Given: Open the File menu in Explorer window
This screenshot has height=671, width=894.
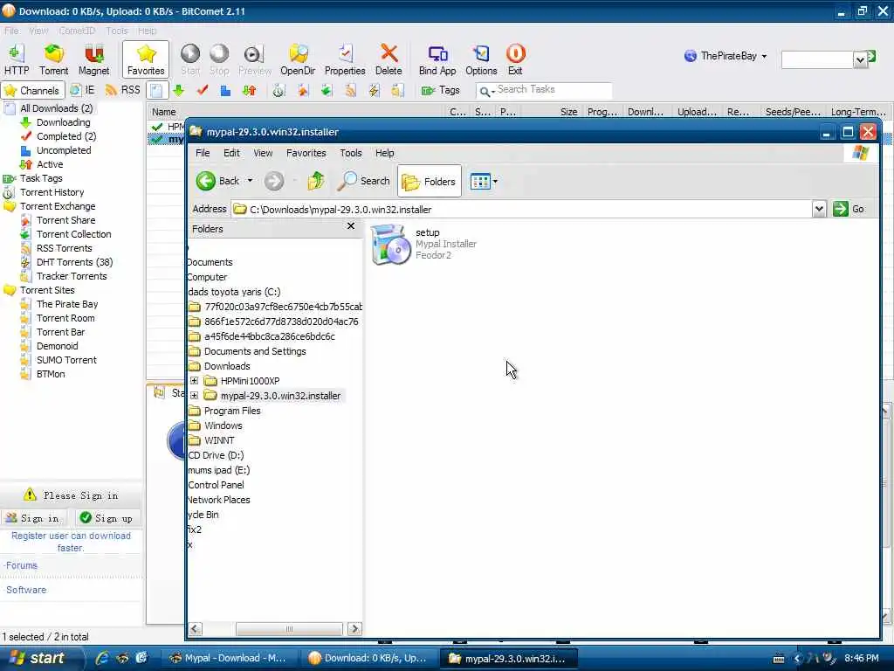Looking at the screenshot, I should [203, 153].
